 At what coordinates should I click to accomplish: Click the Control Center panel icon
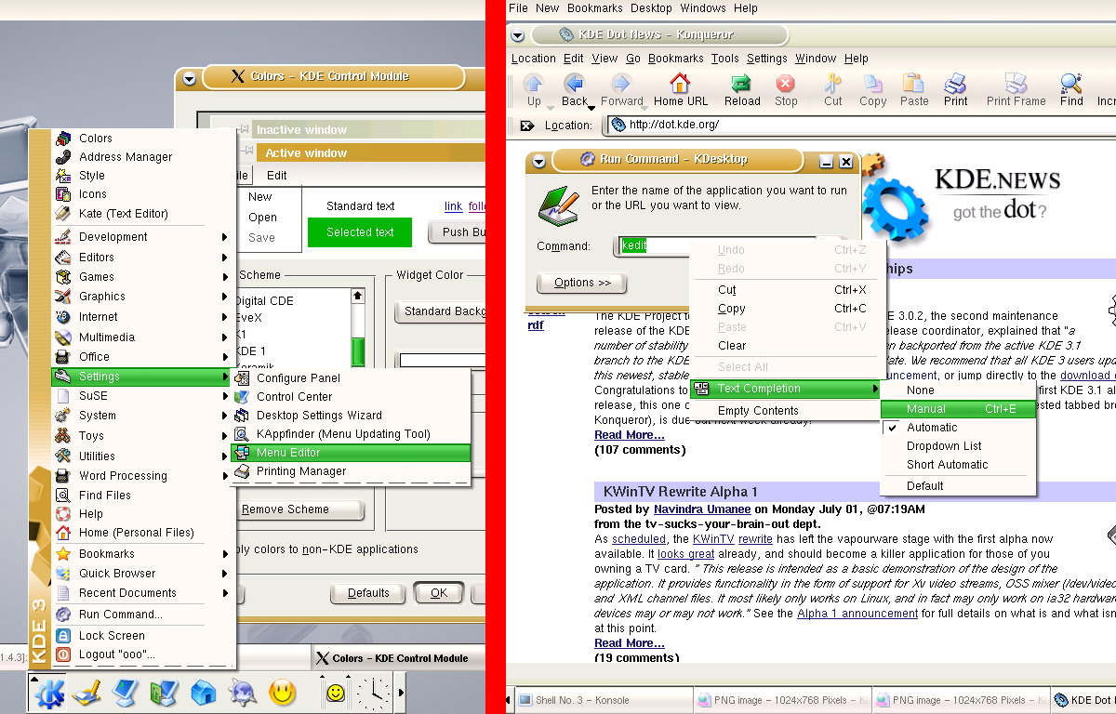coord(165,693)
